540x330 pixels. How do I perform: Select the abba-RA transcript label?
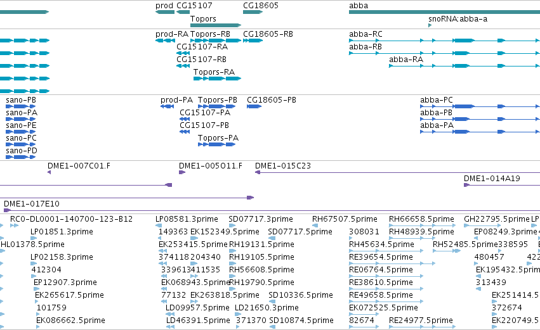point(406,60)
